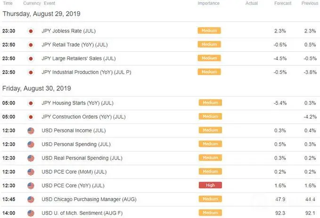Click Japan flag icon beside Retail Trade
This screenshot has height=218, width=320.
[31, 45]
